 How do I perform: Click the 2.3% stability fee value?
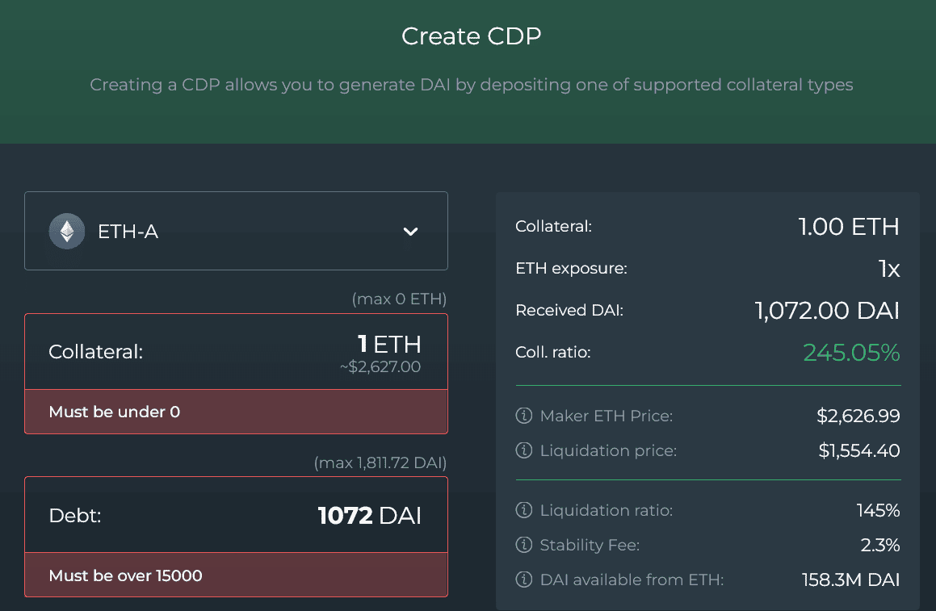[x=880, y=545]
